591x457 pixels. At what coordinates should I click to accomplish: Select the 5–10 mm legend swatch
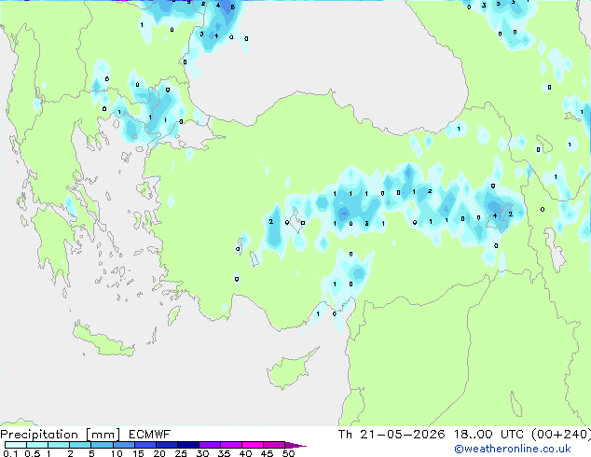(x=102, y=445)
